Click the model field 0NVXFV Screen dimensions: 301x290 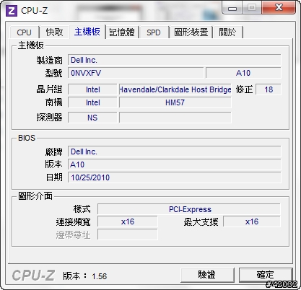136,73
